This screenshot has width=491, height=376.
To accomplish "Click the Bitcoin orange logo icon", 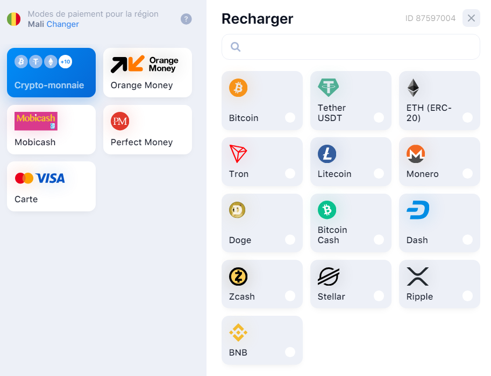I will (x=238, y=88).
